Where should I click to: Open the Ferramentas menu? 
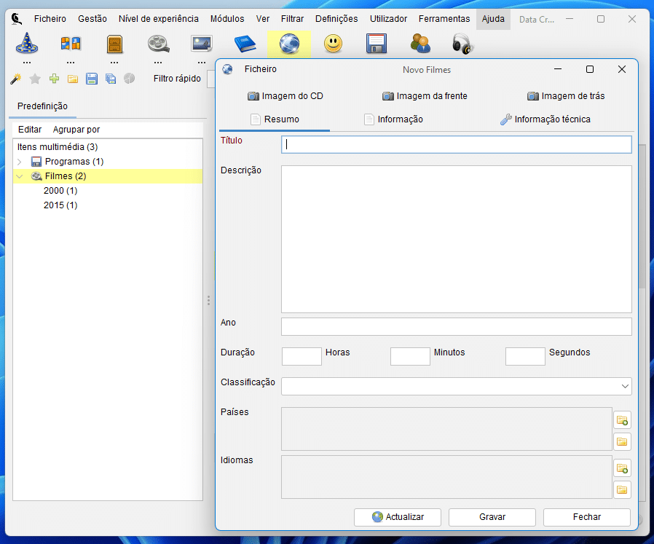444,19
